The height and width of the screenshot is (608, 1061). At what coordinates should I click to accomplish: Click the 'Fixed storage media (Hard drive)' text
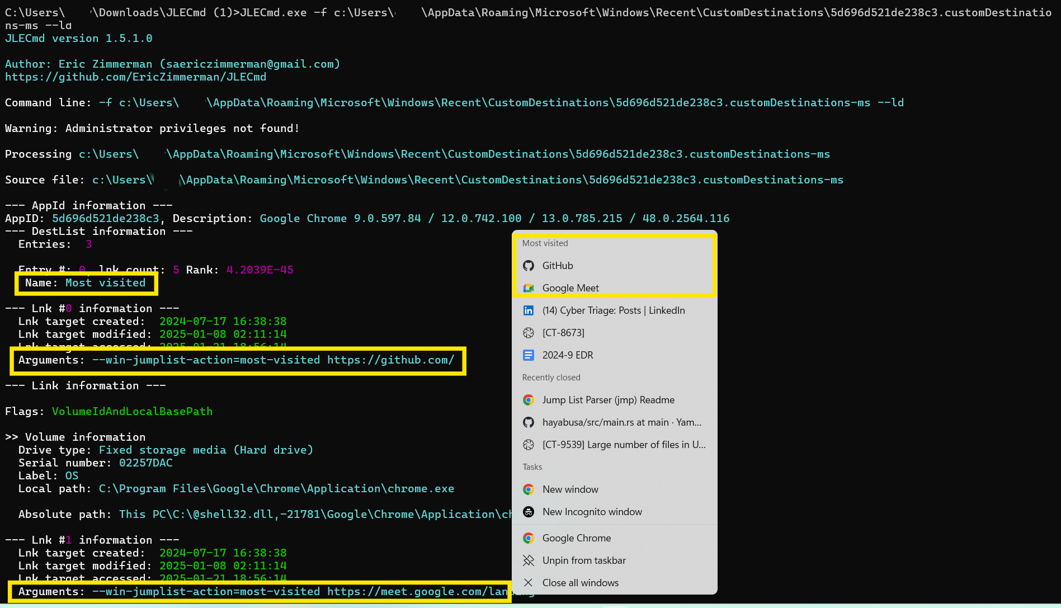click(206, 450)
